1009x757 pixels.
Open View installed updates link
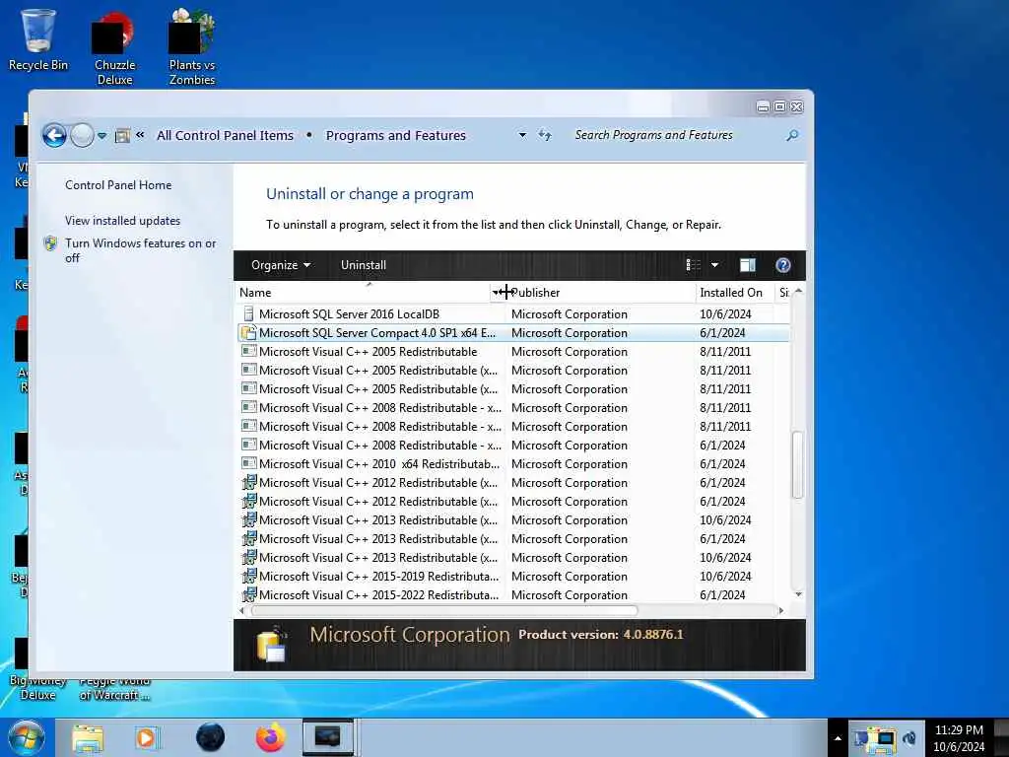123,221
